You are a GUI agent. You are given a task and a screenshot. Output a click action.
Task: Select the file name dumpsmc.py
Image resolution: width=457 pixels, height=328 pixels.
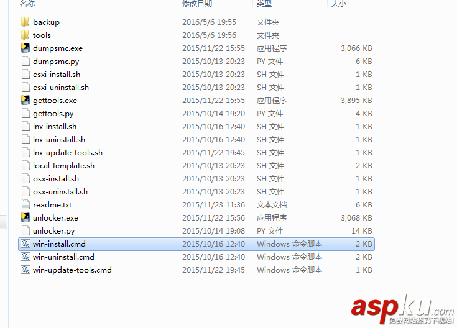pyautogui.click(x=56, y=61)
